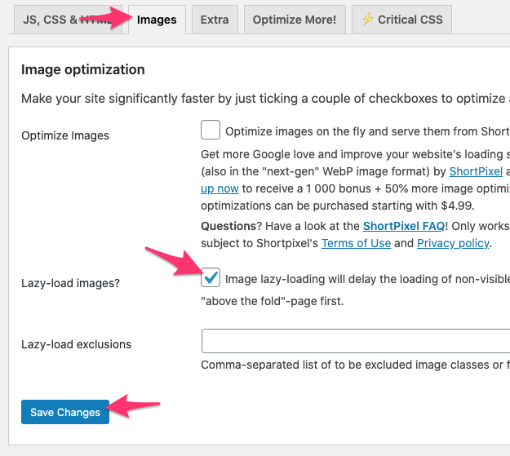This screenshot has height=456, width=510.
Task: Click the 'Optimize images on the fly' label text
Action: 367,131
